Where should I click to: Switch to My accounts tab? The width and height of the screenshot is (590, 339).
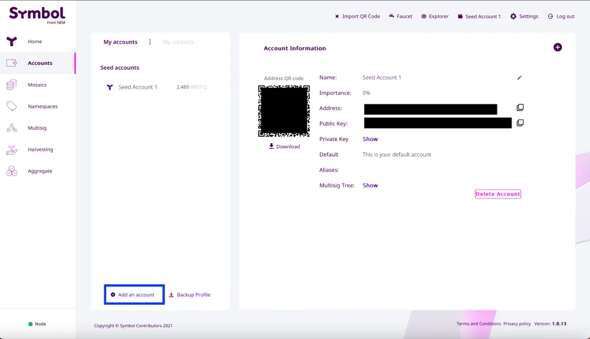pos(120,42)
